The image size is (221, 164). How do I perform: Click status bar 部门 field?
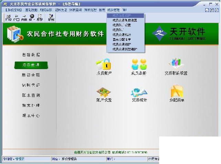tap(127, 159)
